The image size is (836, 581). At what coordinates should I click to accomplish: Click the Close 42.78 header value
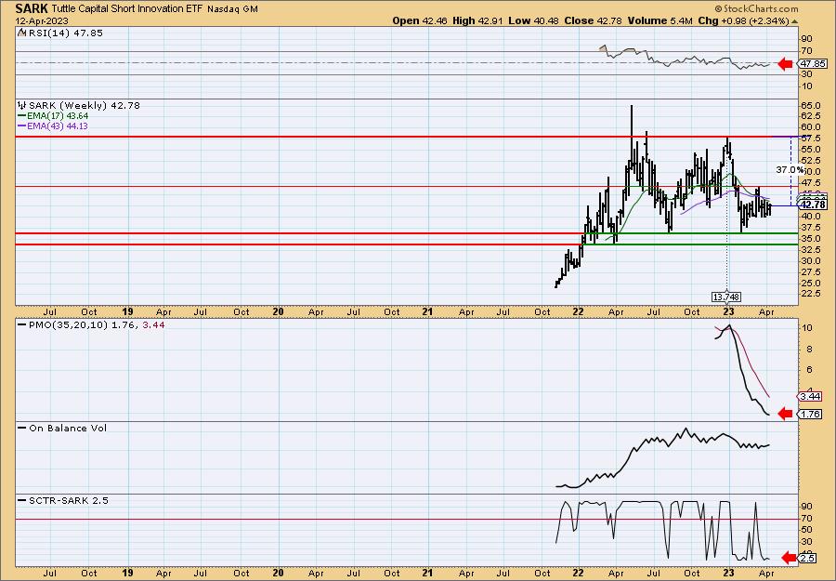(x=593, y=20)
